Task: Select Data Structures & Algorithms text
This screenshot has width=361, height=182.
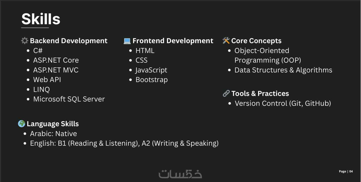Action: click(x=283, y=70)
